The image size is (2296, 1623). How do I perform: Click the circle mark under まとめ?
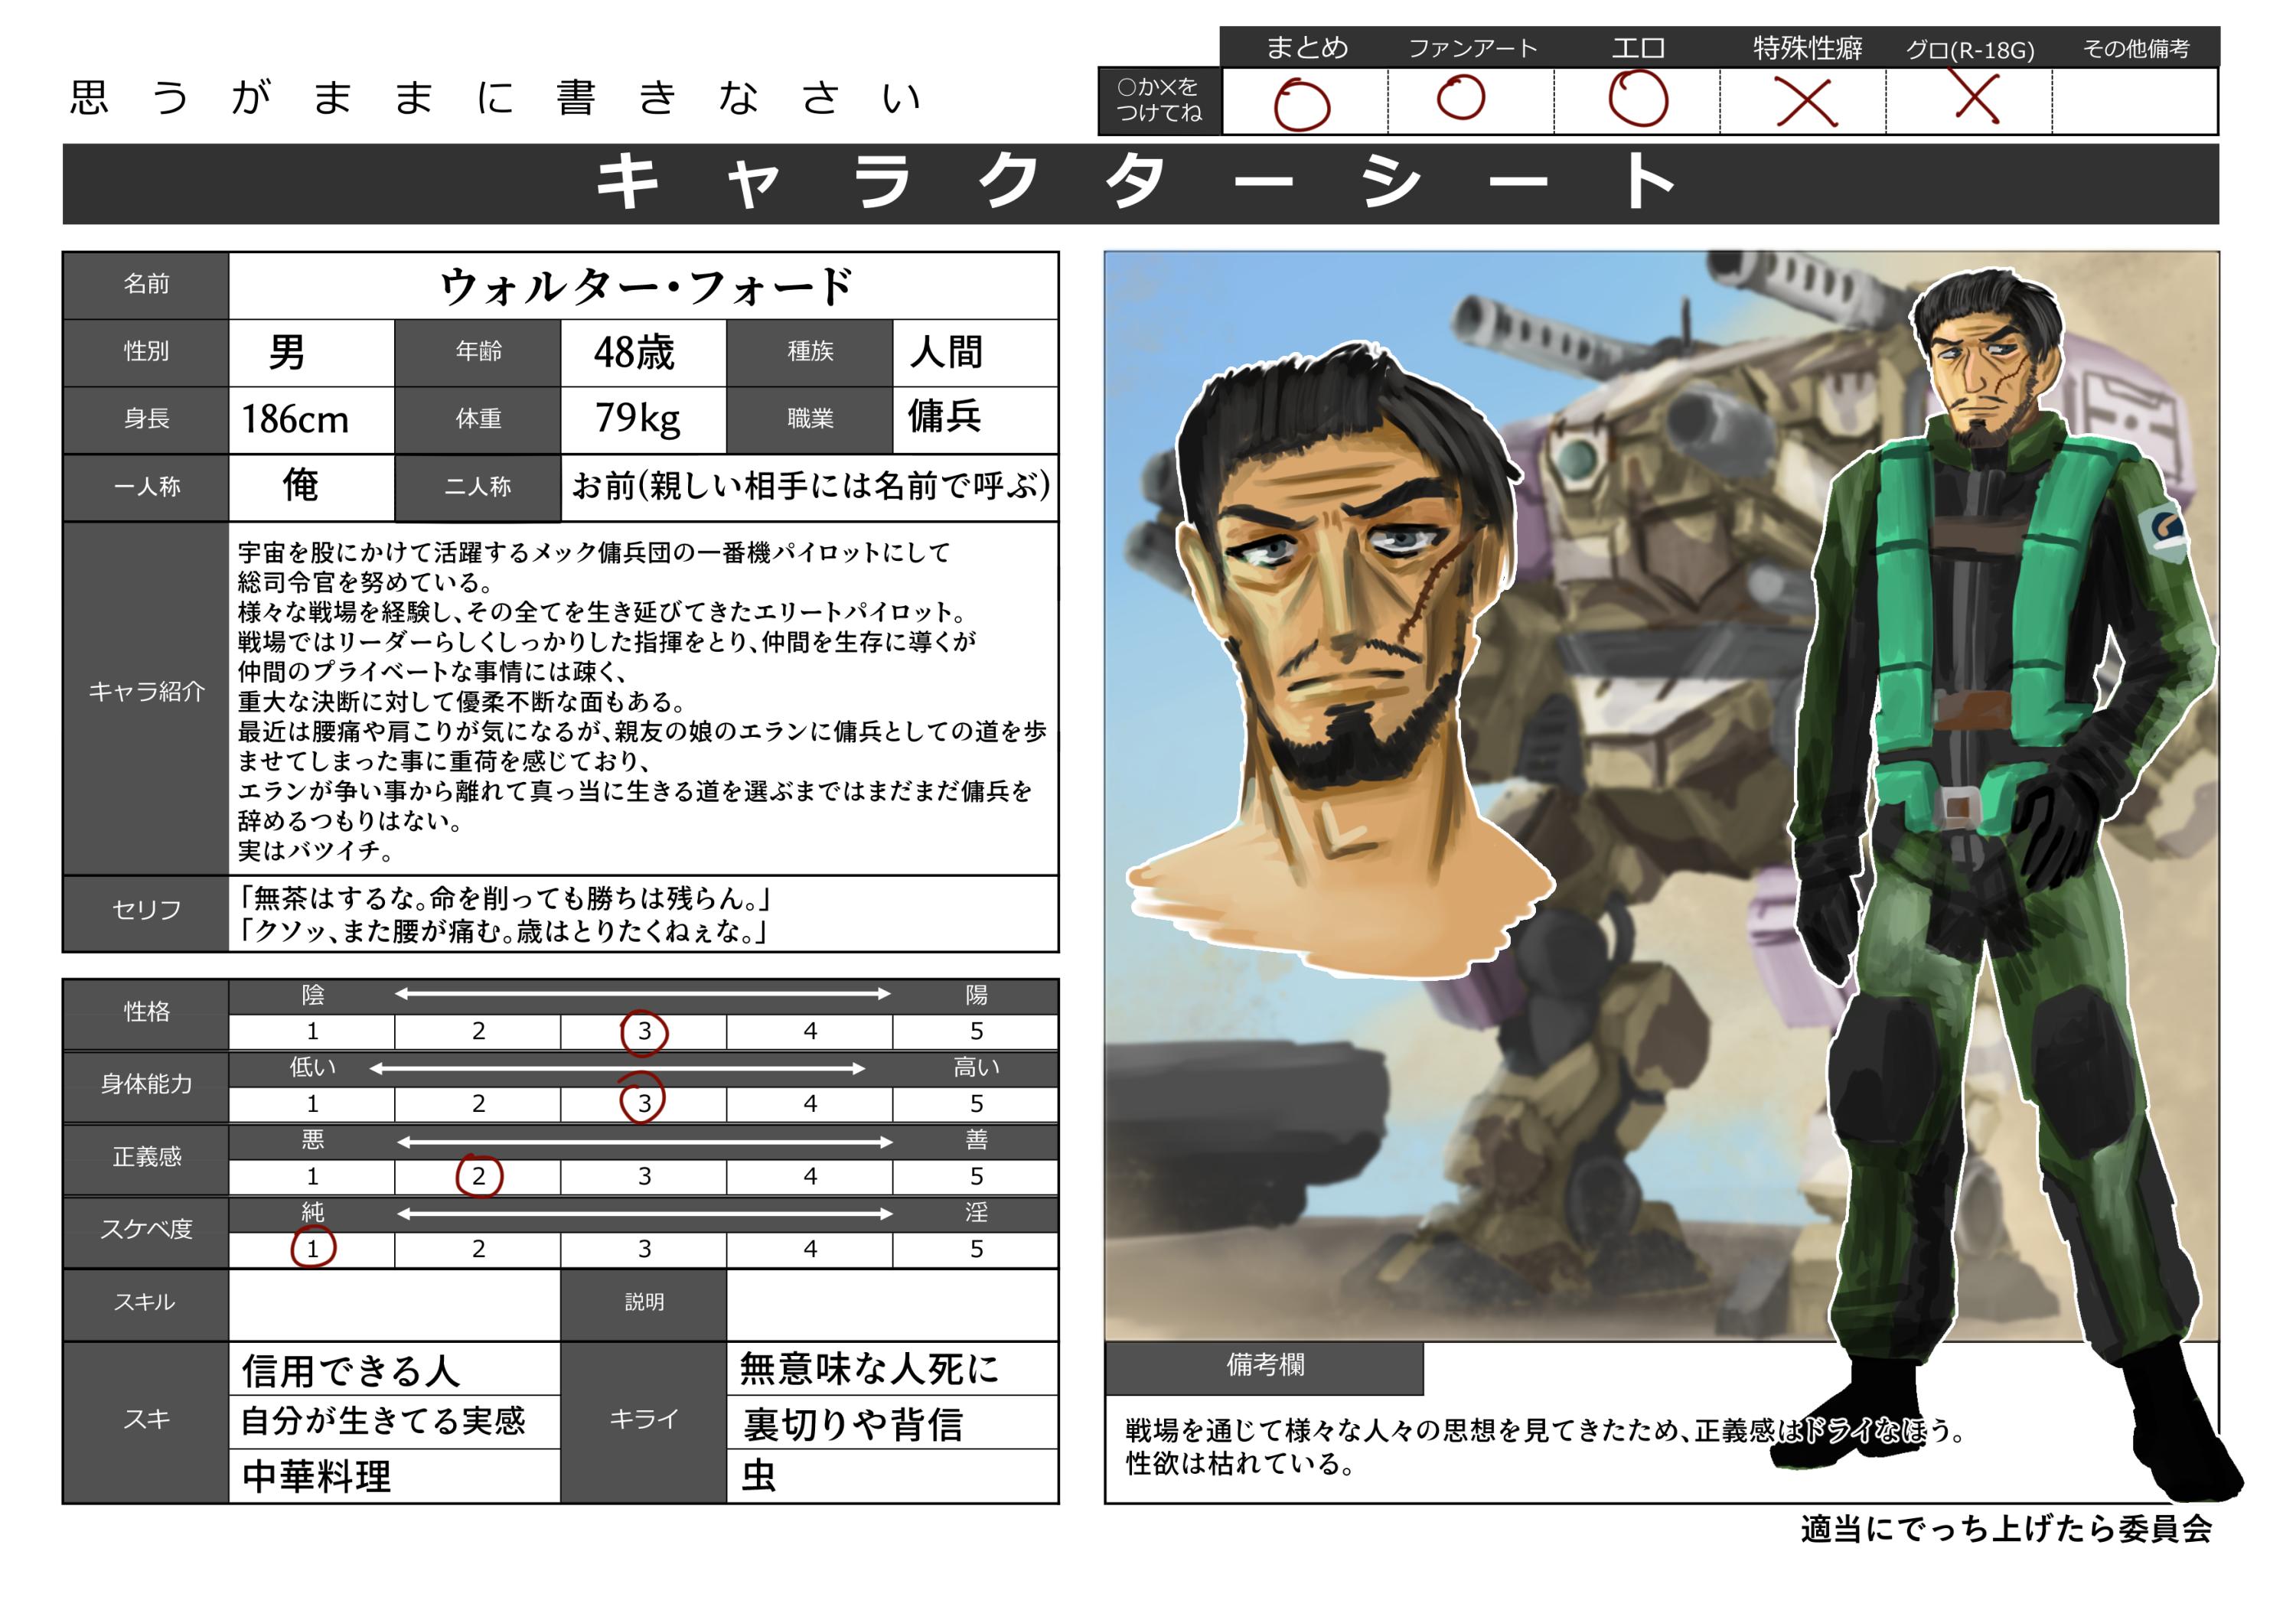click(x=1301, y=104)
